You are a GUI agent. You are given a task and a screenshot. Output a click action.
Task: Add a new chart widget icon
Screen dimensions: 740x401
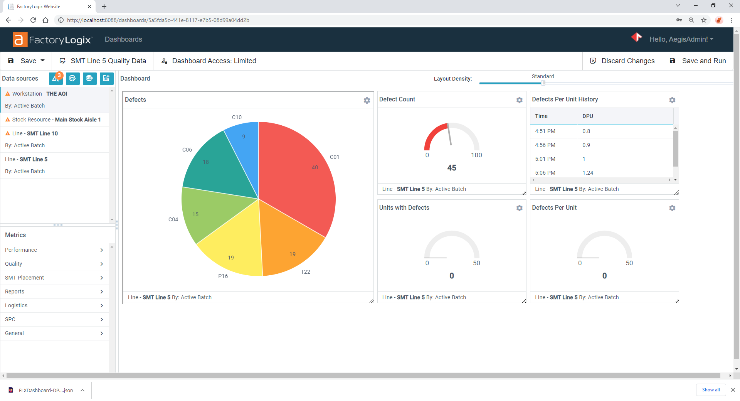click(x=106, y=78)
